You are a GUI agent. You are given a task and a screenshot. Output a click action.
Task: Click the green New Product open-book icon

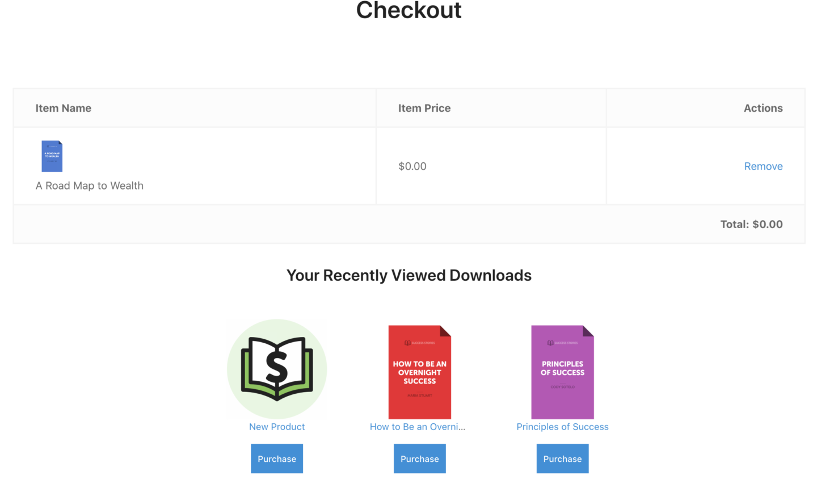coord(277,369)
